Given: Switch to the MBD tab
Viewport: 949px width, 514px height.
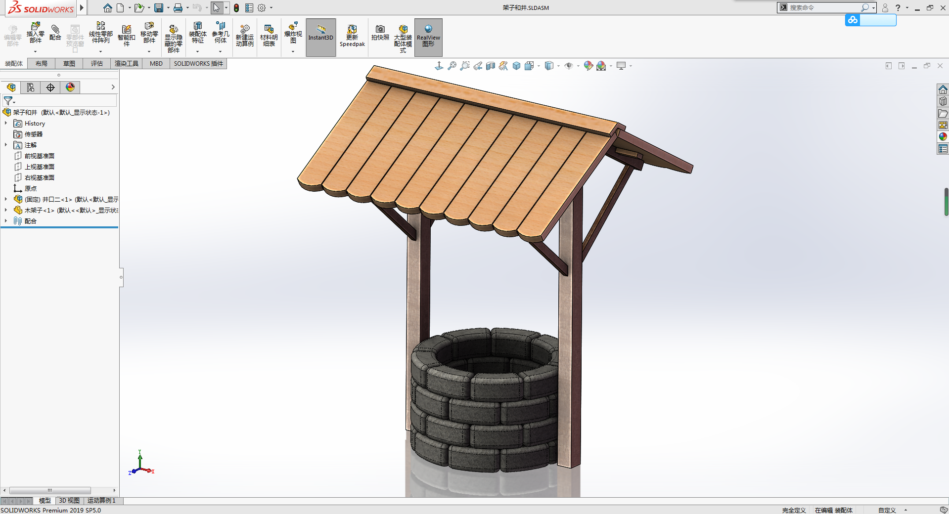Looking at the screenshot, I should tap(156, 63).
